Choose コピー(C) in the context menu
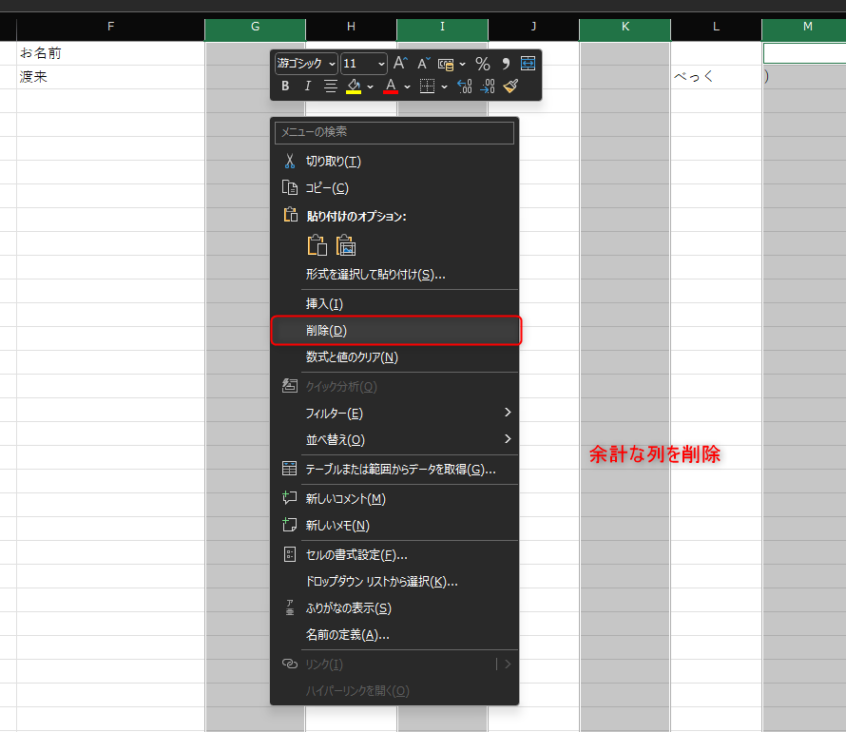Viewport: 846px width, 732px height. pyautogui.click(x=327, y=188)
